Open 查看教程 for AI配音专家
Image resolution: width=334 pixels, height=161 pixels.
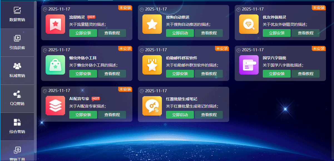tap(112, 115)
